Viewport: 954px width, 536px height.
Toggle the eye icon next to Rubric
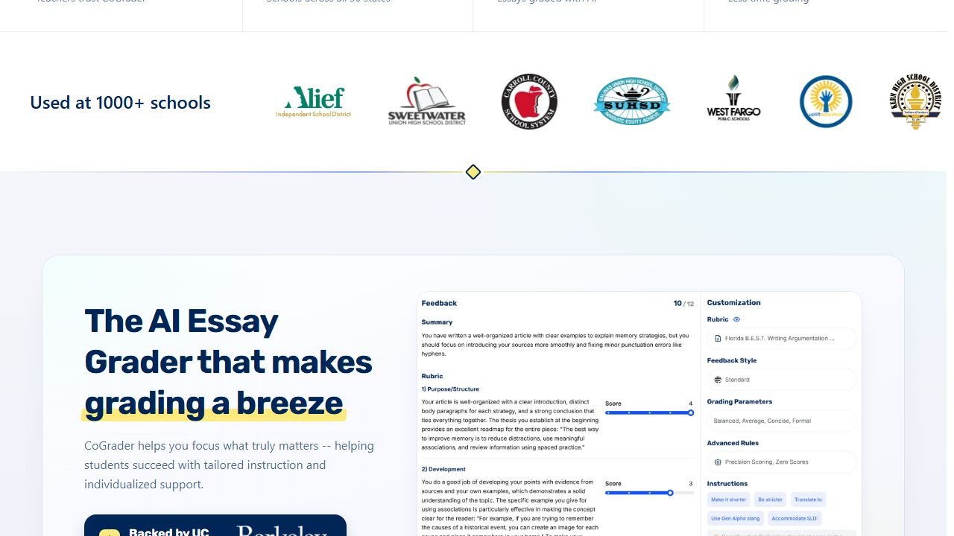tap(736, 319)
